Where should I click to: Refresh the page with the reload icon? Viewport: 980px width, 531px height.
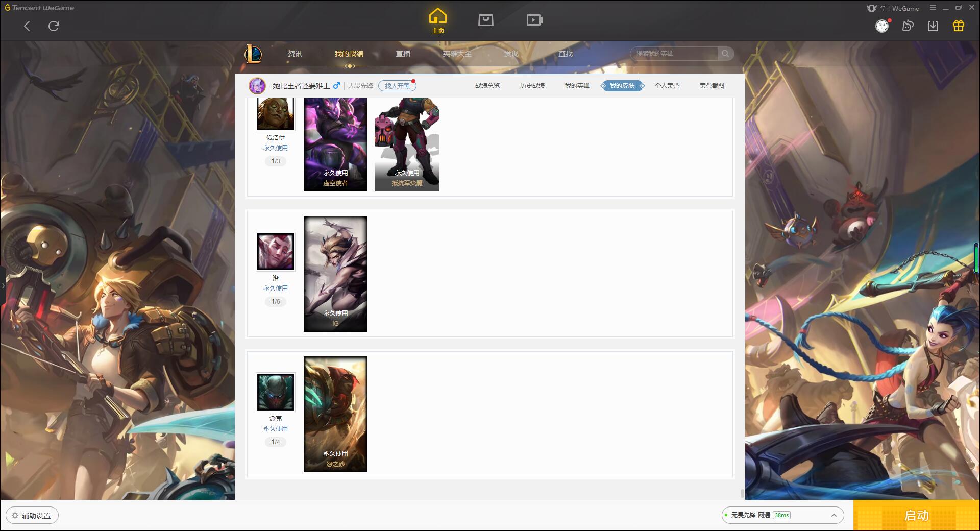pyautogui.click(x=54, y=26)
